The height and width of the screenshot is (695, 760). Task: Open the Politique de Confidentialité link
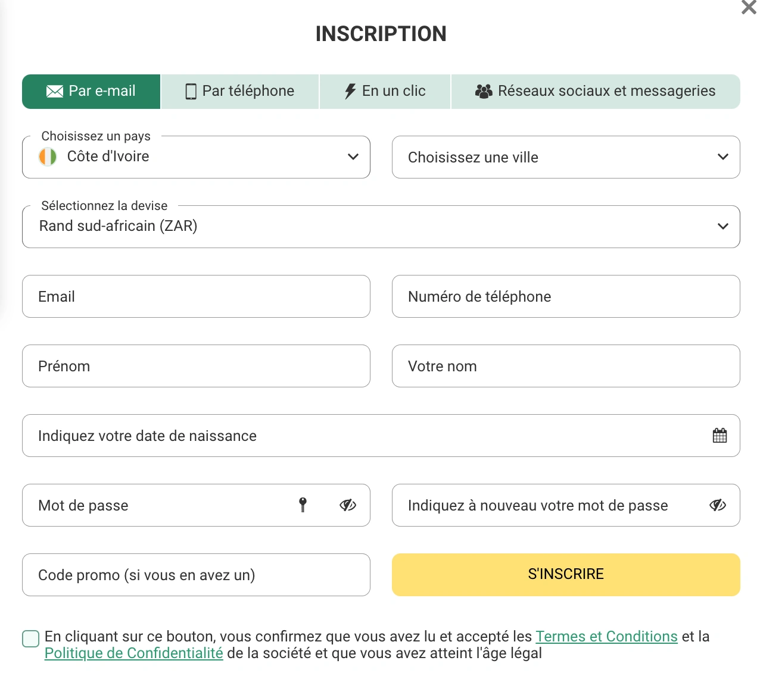click(x=134, y=653)
